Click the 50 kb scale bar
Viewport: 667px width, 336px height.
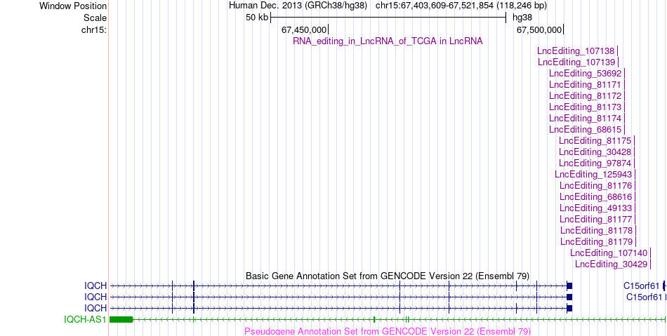pos(388,18)
